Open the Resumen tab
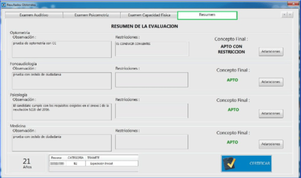 click(207, 15)
